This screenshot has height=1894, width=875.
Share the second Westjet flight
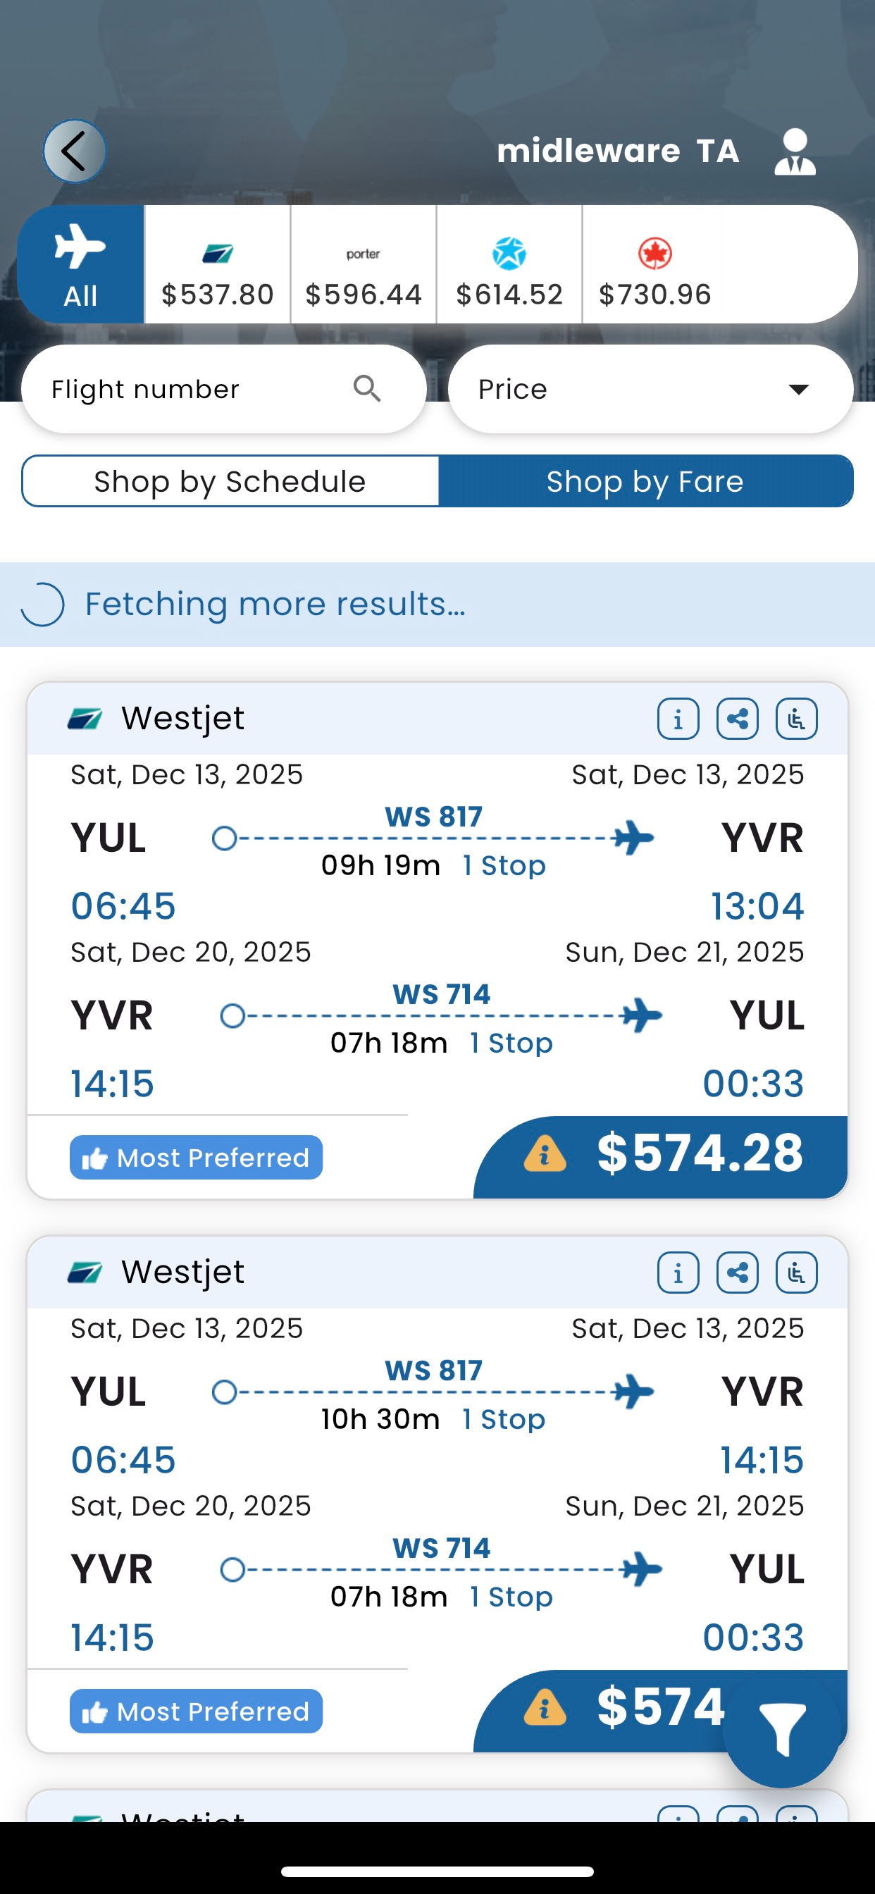(x=738, y=1272)
